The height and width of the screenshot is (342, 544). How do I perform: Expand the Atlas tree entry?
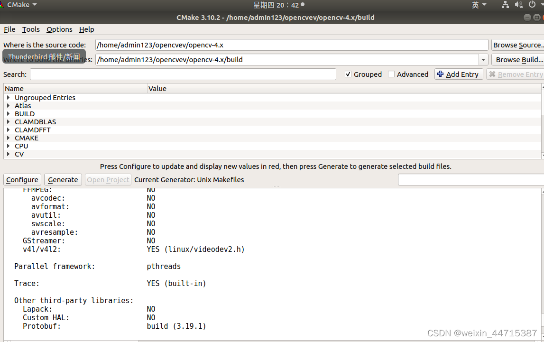(x=8, y=105)
